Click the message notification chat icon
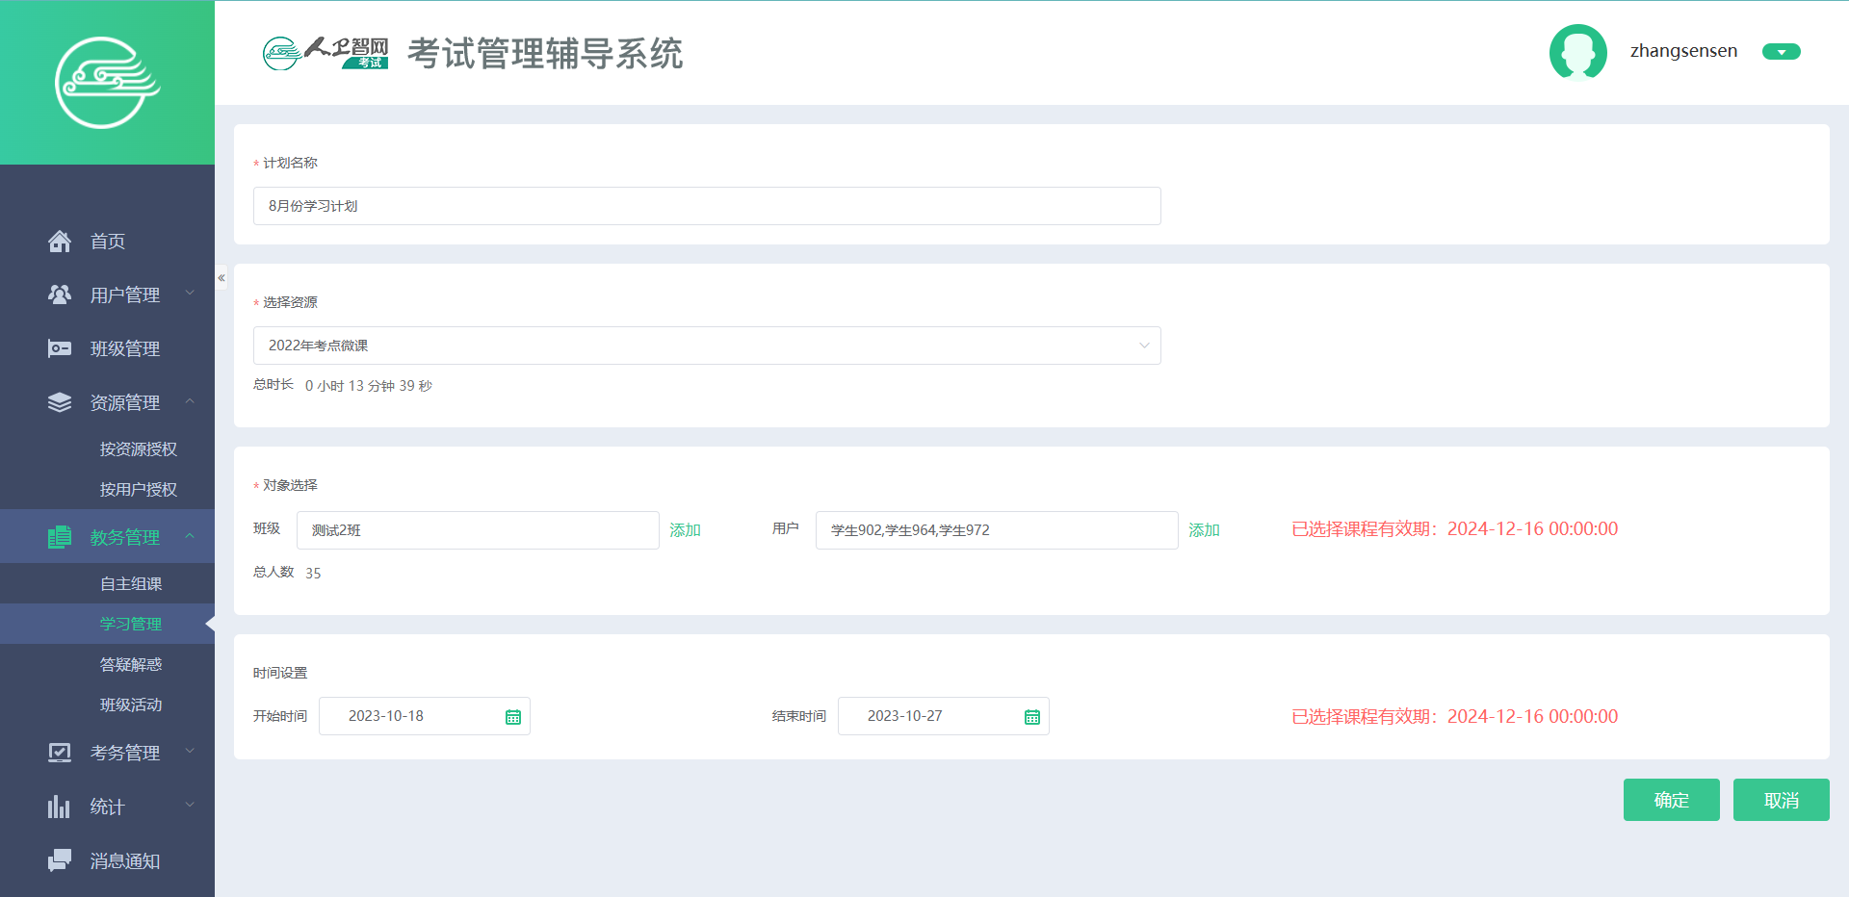Viewport: 1849px width, 897px height. click(60, 860)
